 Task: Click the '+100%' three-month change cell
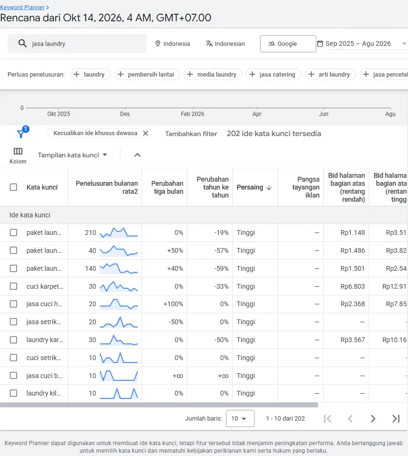coord(173,304)
